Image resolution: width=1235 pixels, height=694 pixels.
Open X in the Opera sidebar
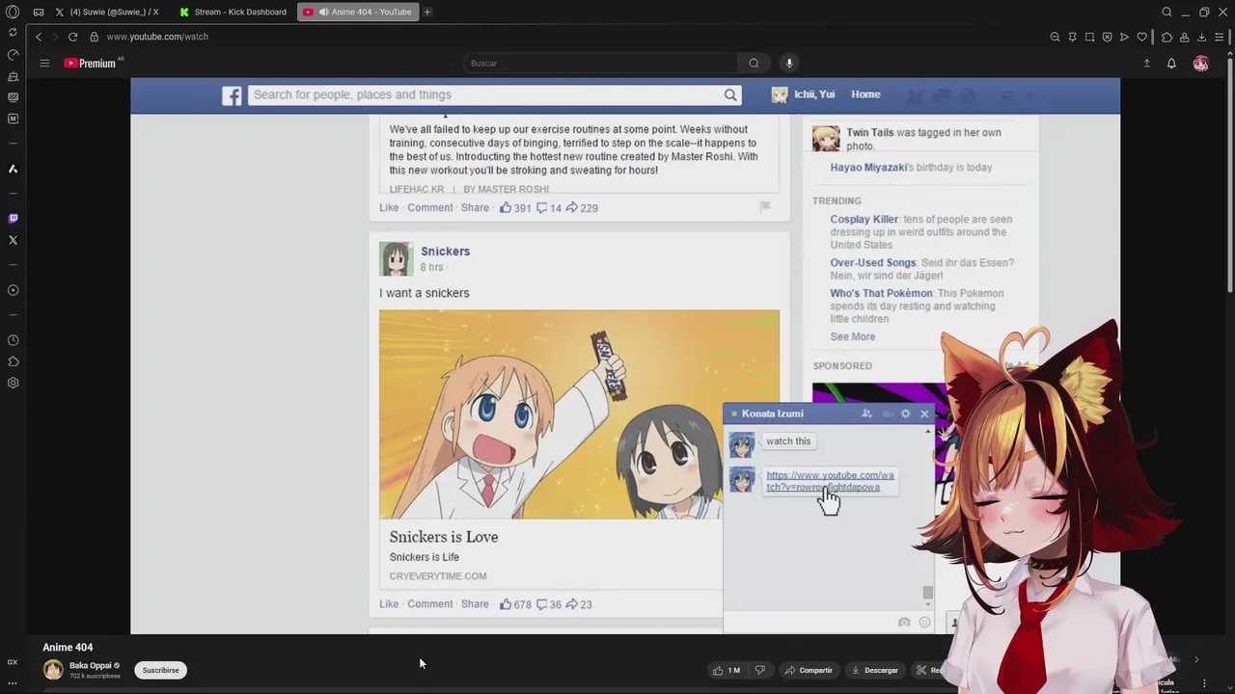click(x=13, y=240)
